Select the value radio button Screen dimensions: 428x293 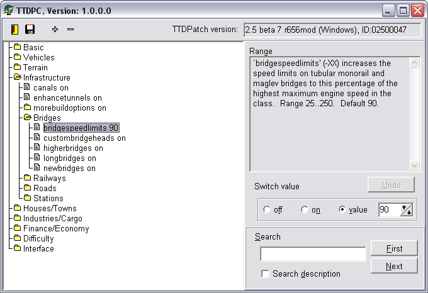[342, 209]
